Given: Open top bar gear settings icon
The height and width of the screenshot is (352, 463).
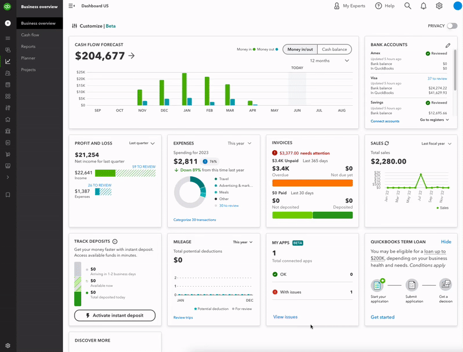Looking at the screenshot, I should (439, 6).
